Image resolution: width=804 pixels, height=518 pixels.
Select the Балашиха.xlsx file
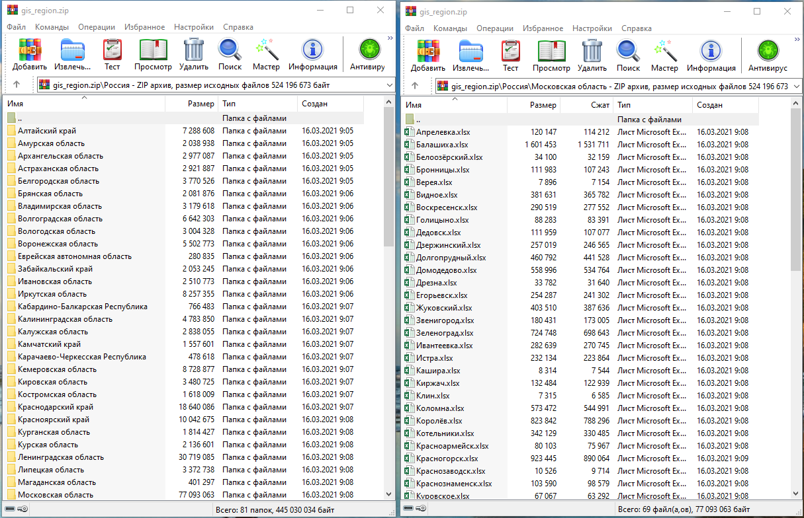(x=442, y=145)
